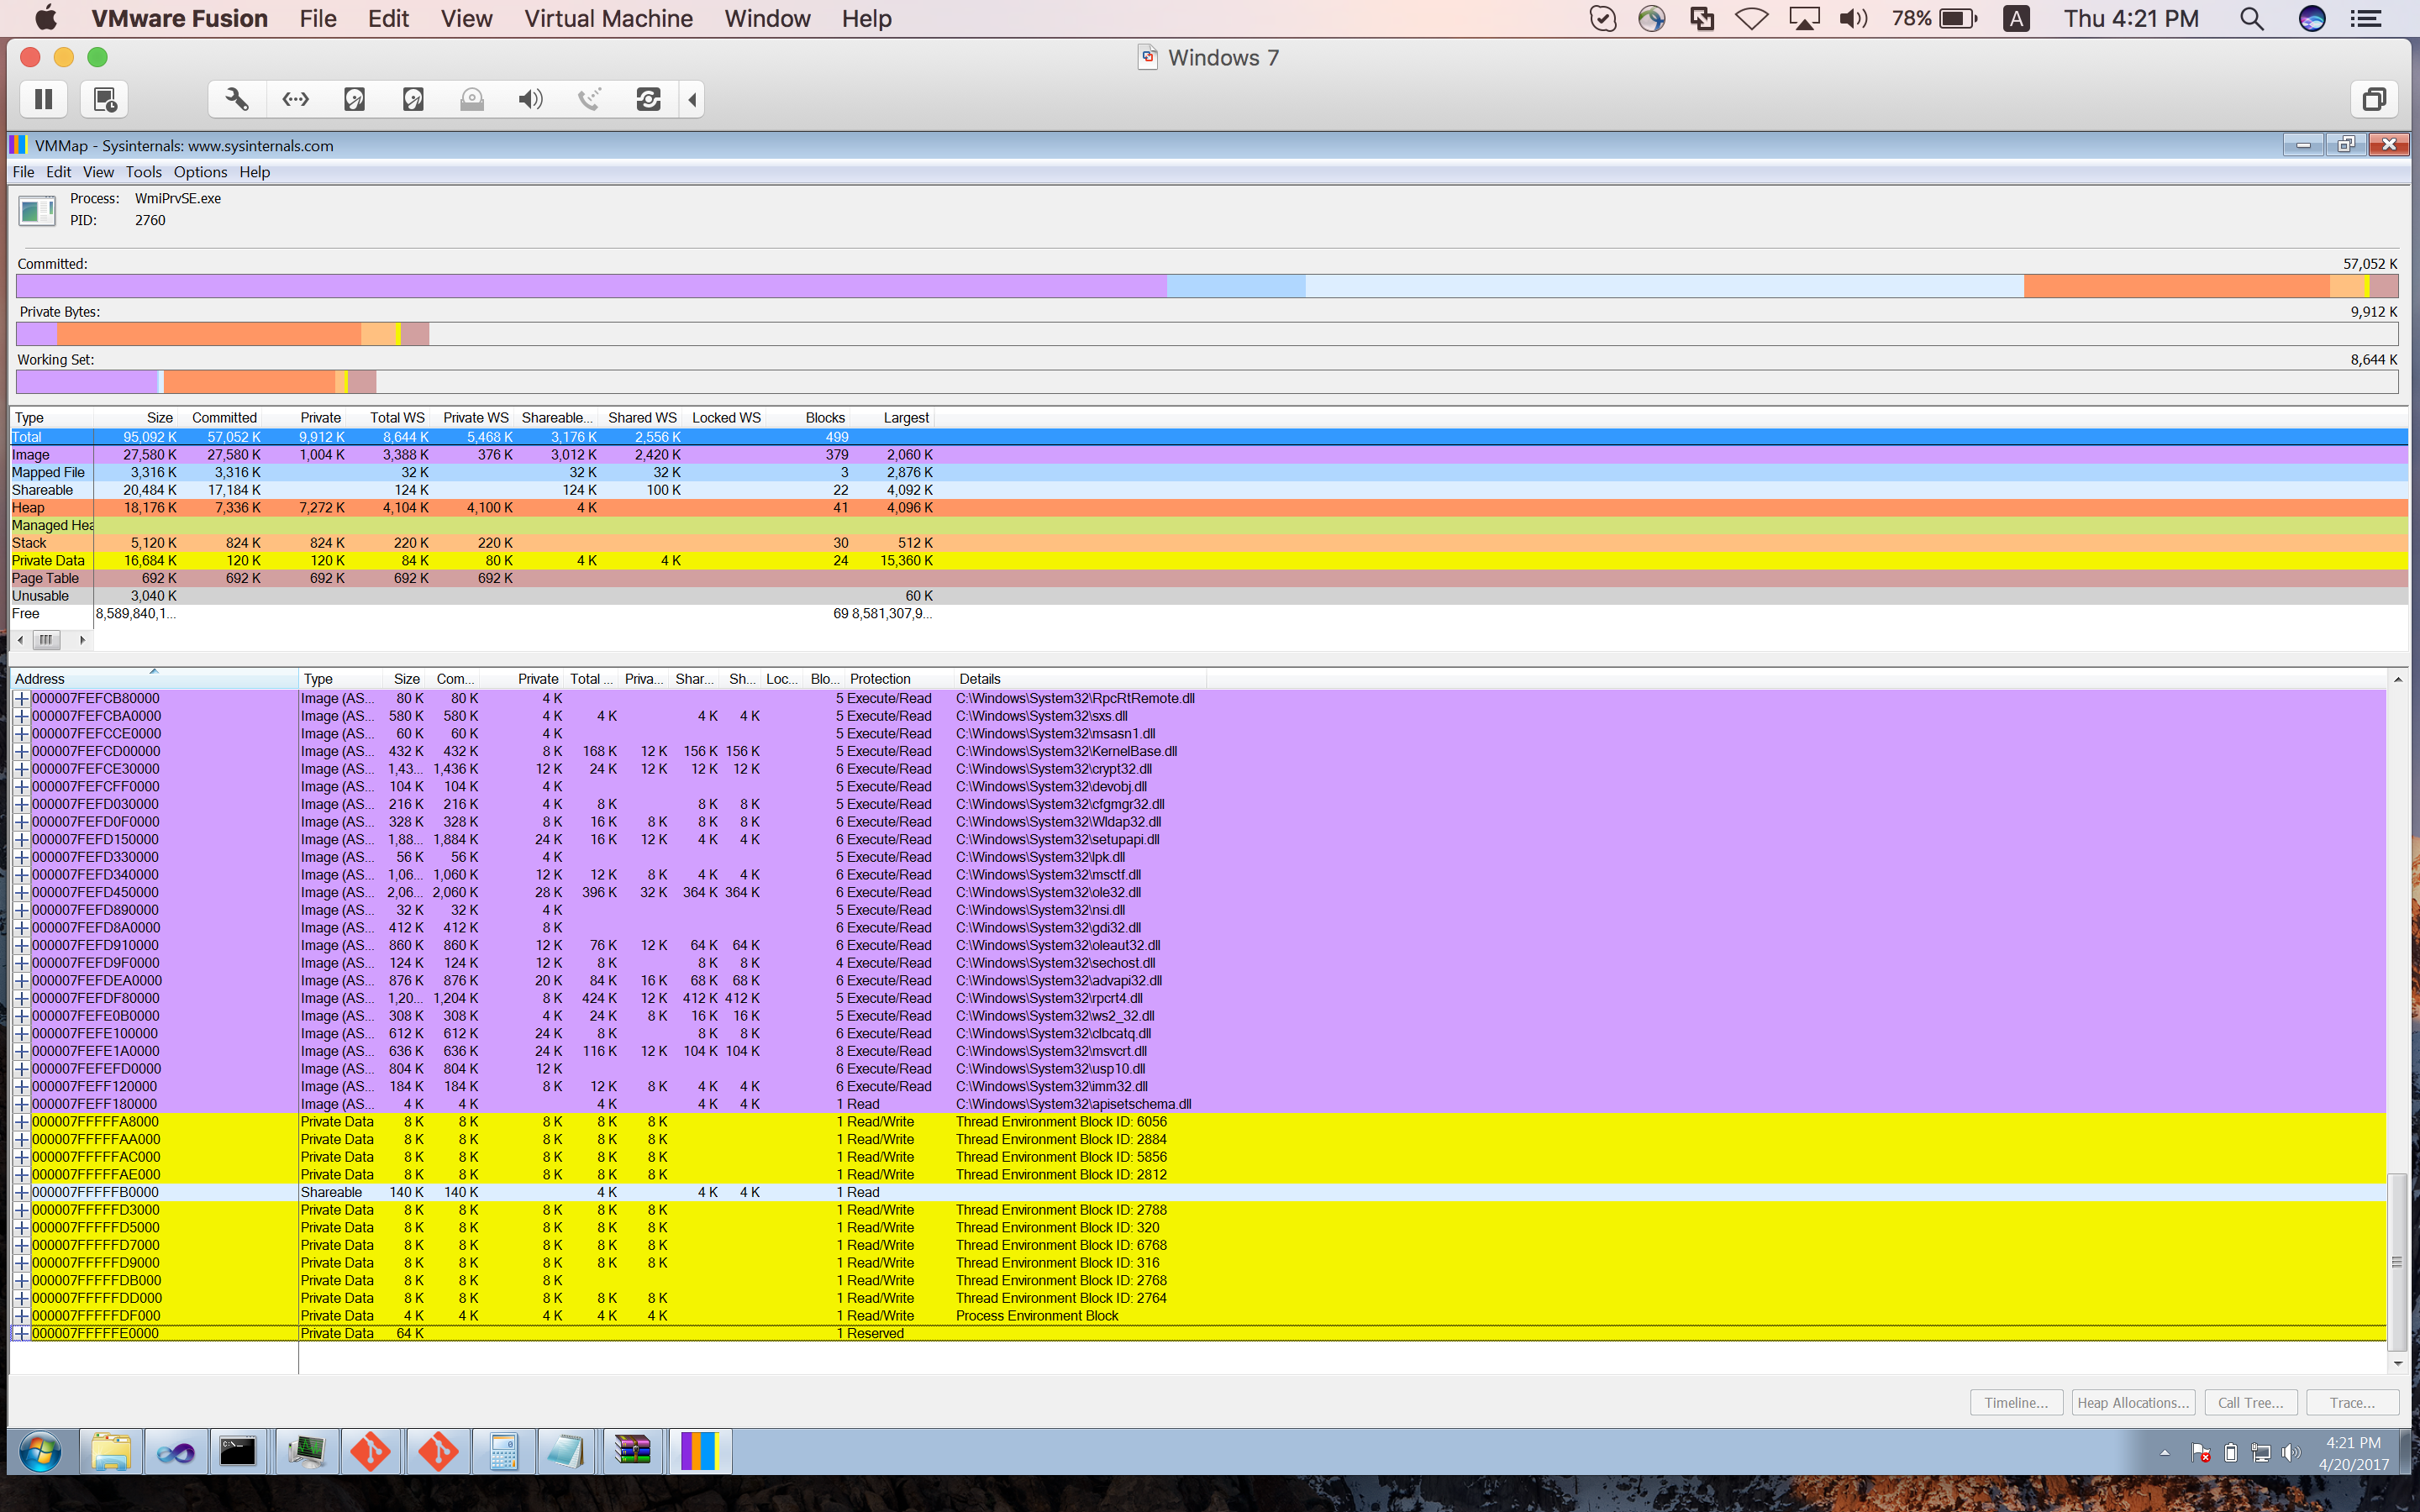The width and height of the screenshot is (2420, 1512).
Task: Open the monitor utility taskbar icon
Action: coord(306,1451)
